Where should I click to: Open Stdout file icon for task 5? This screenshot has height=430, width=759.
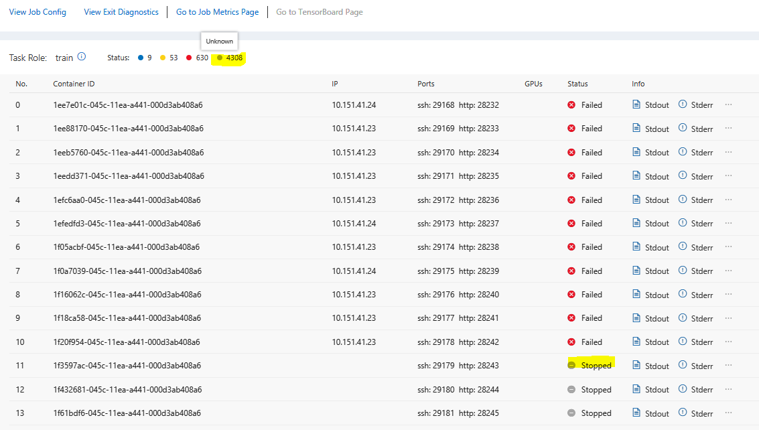click(636, 223)
